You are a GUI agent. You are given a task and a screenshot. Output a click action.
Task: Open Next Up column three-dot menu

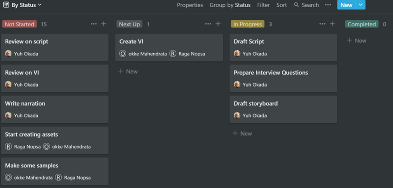(208, 24)
